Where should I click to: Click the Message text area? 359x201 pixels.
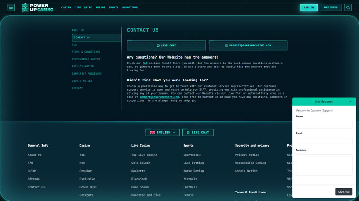(324, 164)
